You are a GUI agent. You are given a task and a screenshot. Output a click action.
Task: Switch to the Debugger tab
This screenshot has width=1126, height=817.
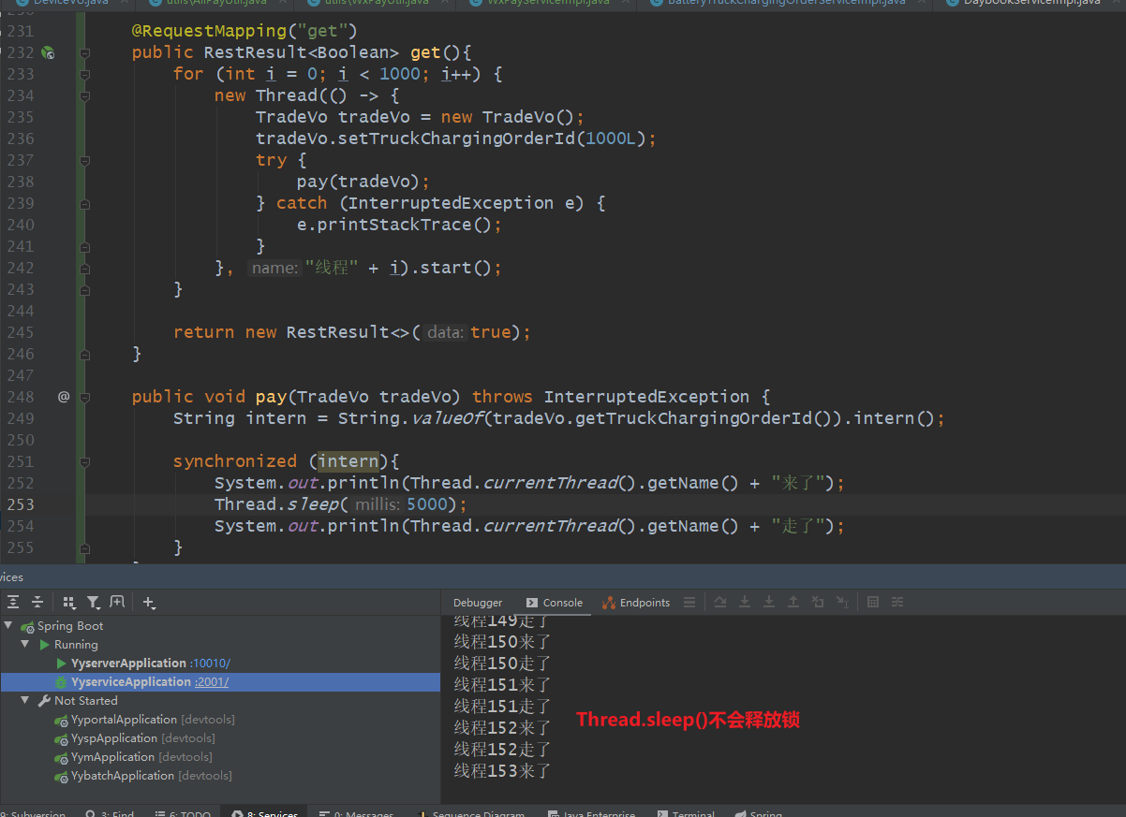click(478, 603)
